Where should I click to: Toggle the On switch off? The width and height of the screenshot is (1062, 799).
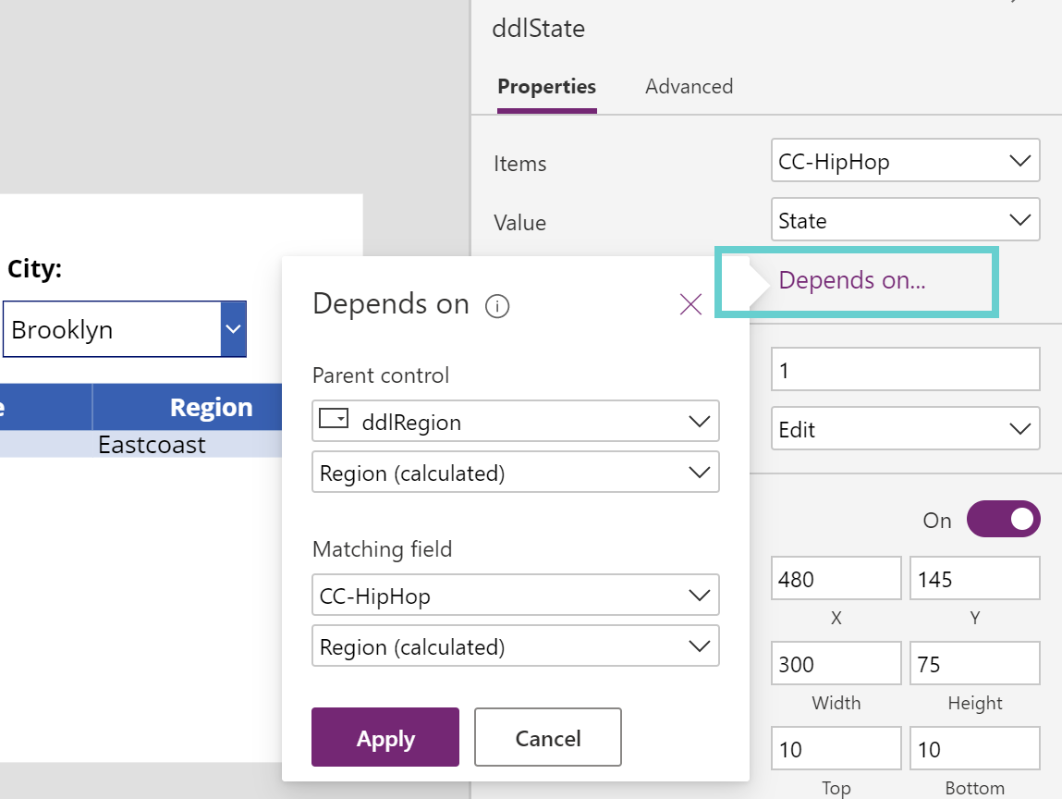(1003, 519)
